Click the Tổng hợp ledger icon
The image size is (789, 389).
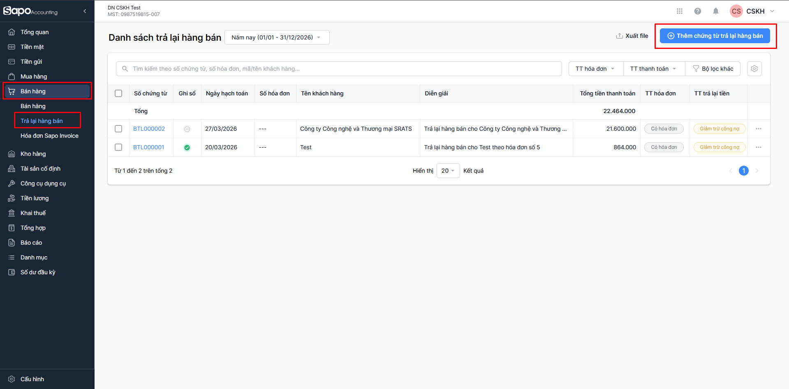pos(12,228)
